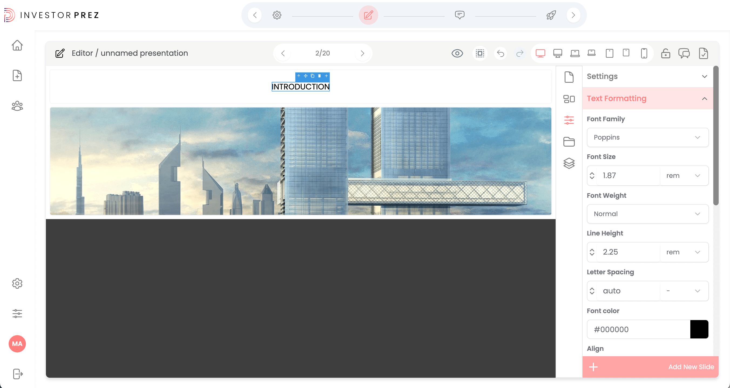730x388 pixels.
Task: Open preferences sliders icon in left sidebar
Action: (x=17, y=313)
